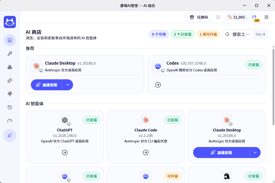Viewport: 275px width, 183px height.
Task: Click the vertical scrollbar thumb
Action: click(x=273, y=87)
